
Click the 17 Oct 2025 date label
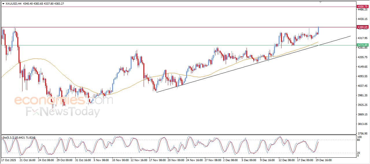click(9, 160)
